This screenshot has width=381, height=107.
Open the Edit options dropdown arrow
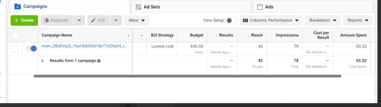click(x=116, y=20)
